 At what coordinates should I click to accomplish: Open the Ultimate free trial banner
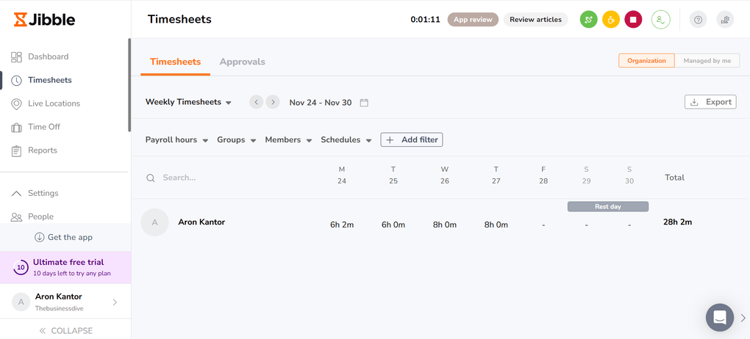point(65,267)
